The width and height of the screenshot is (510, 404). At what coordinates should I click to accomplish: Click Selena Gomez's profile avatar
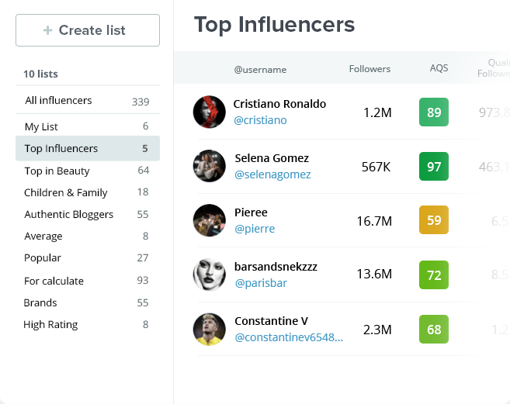click(209, 166)
